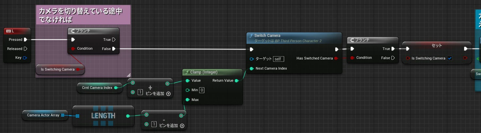
Task: Click the Clamp node's Value input pin
Action: [187, 80]
